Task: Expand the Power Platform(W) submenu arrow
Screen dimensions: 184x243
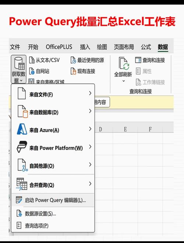Action: point(90,147)
